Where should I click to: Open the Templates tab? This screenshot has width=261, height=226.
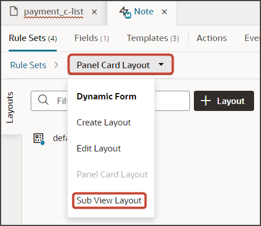click(153, 38)
